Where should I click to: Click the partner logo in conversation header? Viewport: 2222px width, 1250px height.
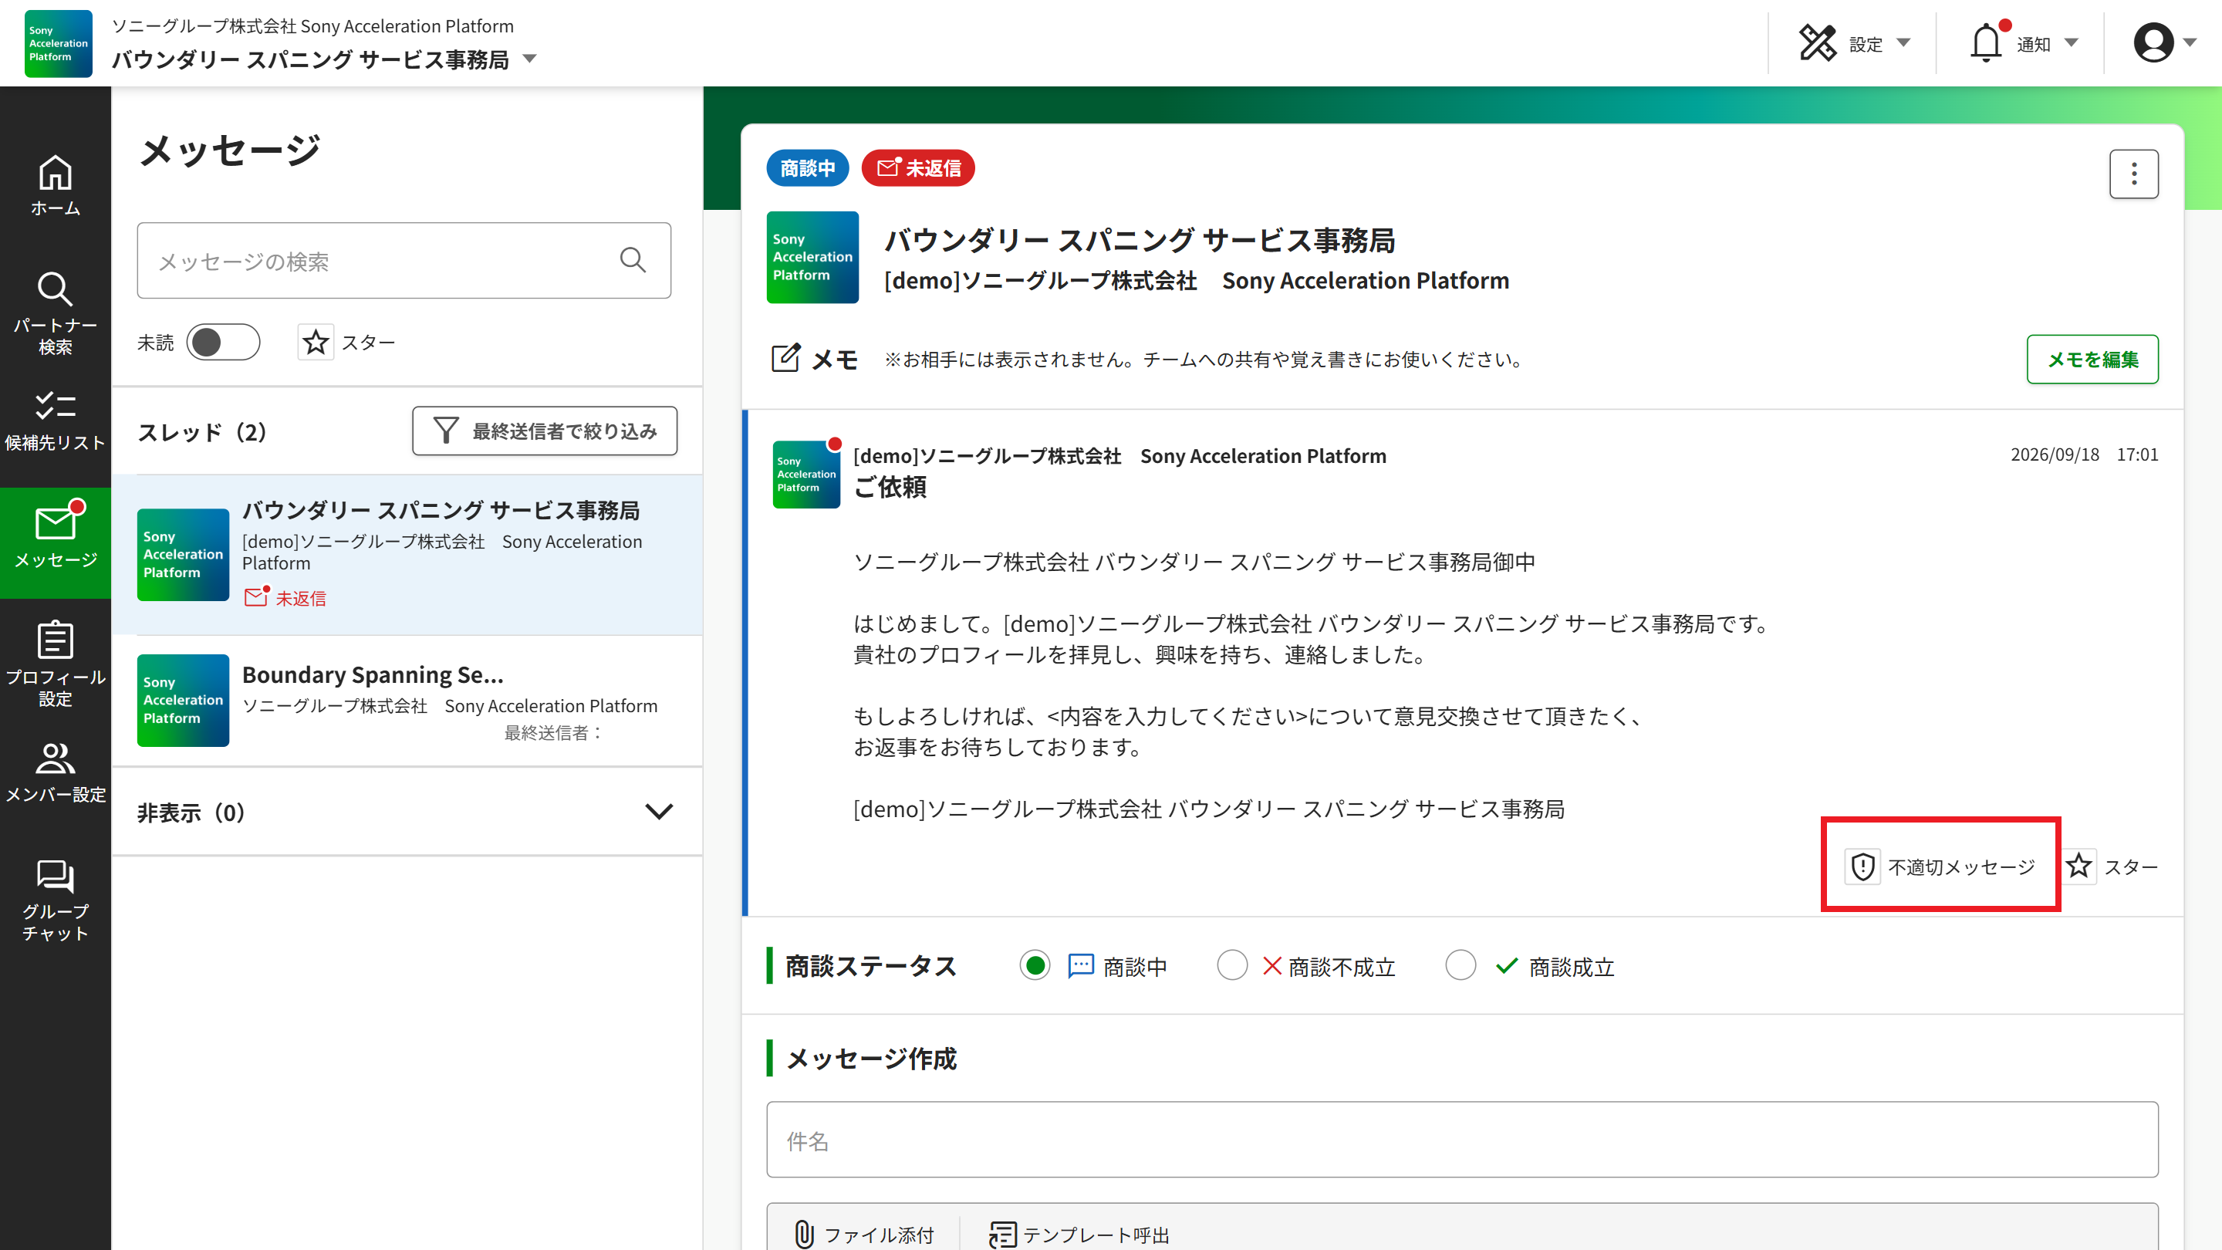pyautogui.click(x=812, y=257)
